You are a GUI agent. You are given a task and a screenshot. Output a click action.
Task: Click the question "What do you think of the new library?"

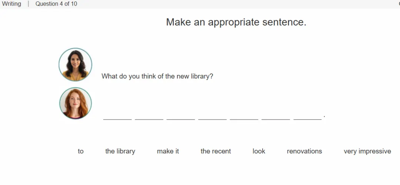coord(157,76)
